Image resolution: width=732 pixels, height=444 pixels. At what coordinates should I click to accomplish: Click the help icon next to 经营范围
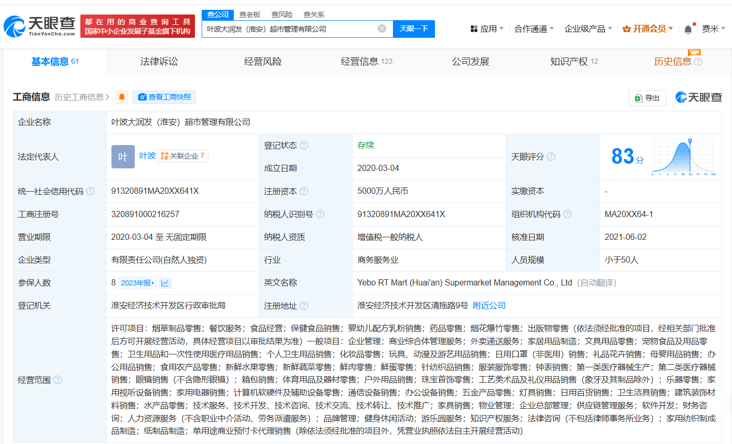click(58, 380)
